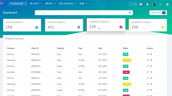Screen dimensions: 172x96
Task: Edit order #8457125 first row pencil
Action: pos(148,54)
